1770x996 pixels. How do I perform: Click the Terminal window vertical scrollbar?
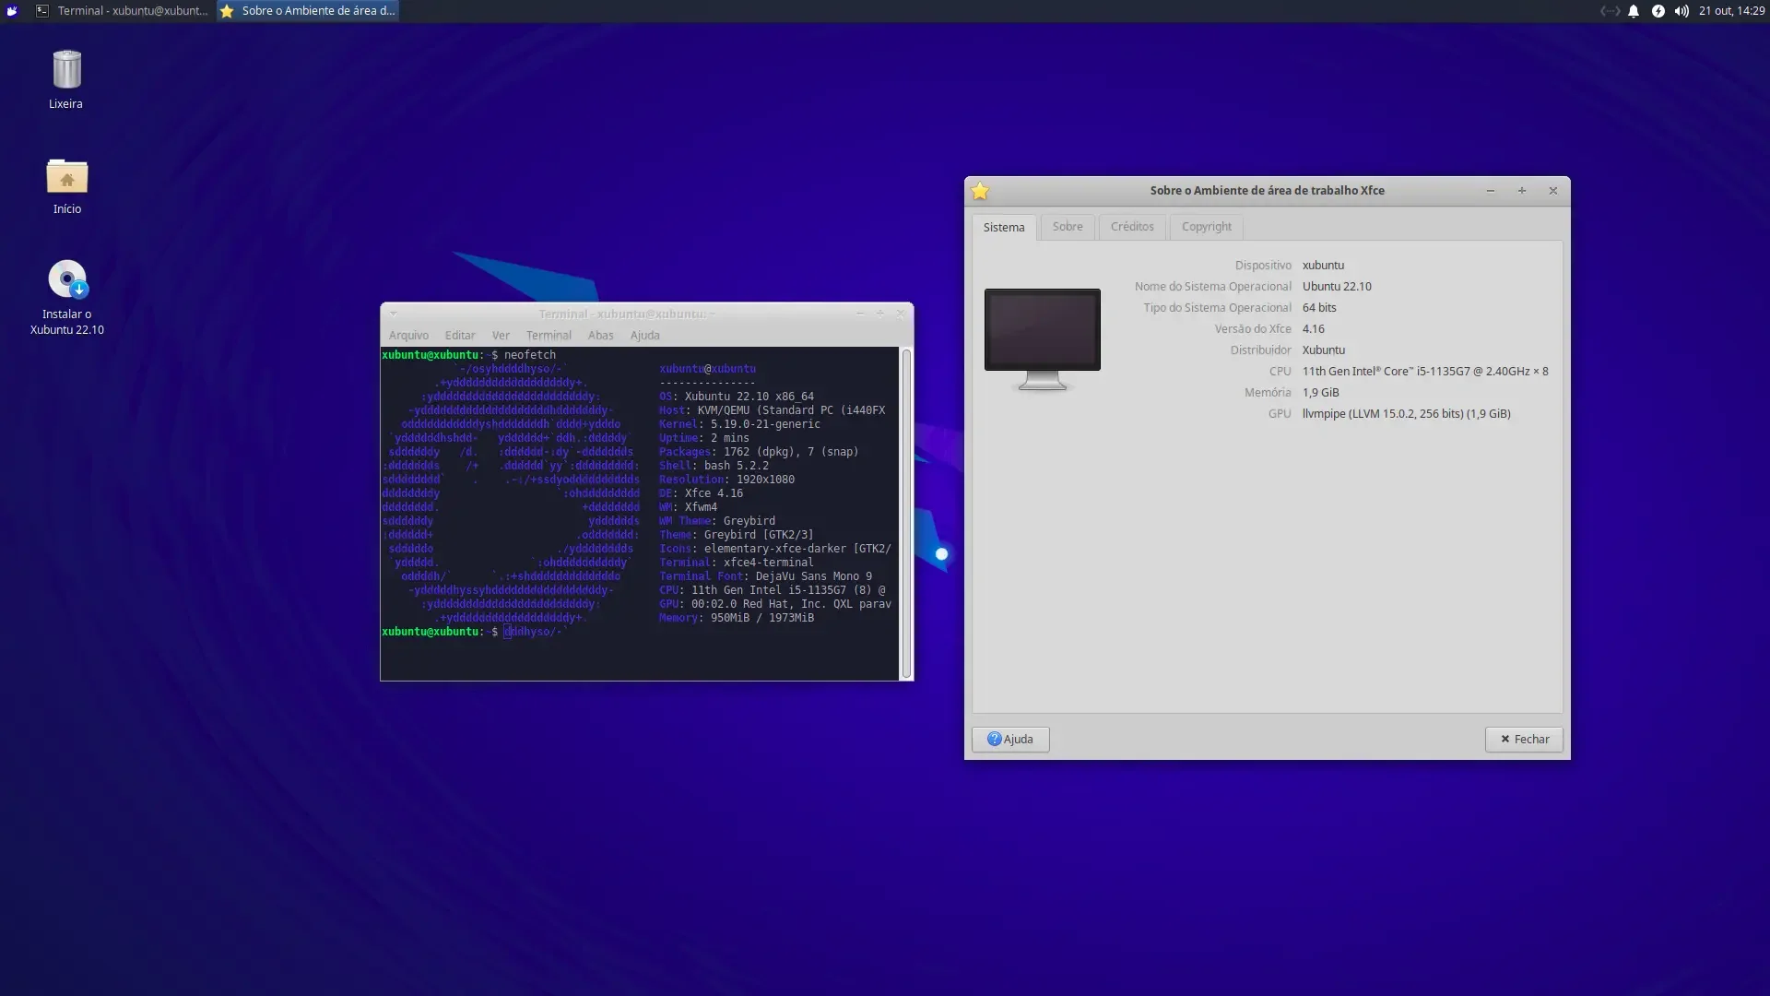(x=906, y=514)
